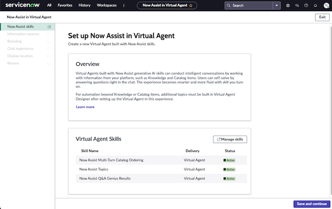The height and width of the screenshot is (209, 332).
Task: Open the sidebar discussions chat icon
Action: pos(297,5)
